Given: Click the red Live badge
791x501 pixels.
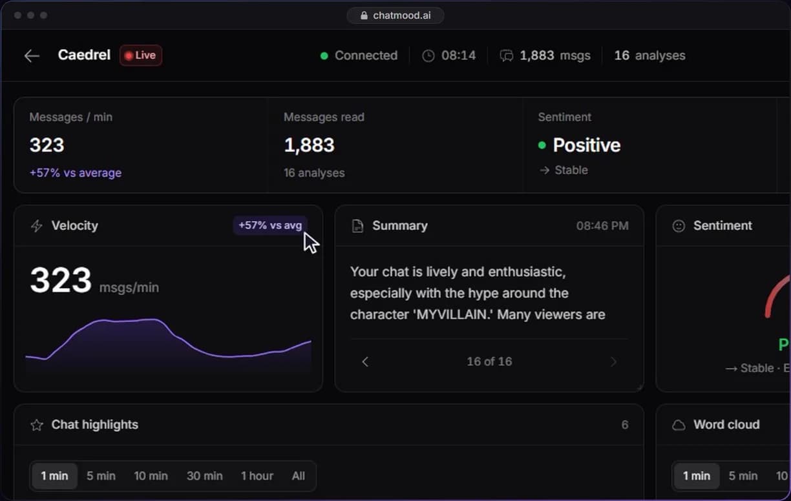Looking at the screenshot, I should (141, 56).
